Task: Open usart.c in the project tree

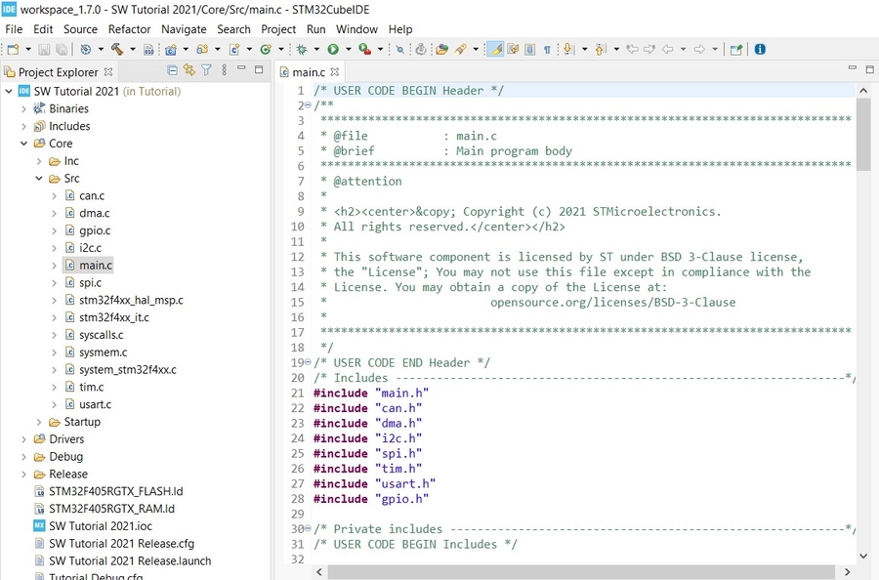Action: click(95, 404)
